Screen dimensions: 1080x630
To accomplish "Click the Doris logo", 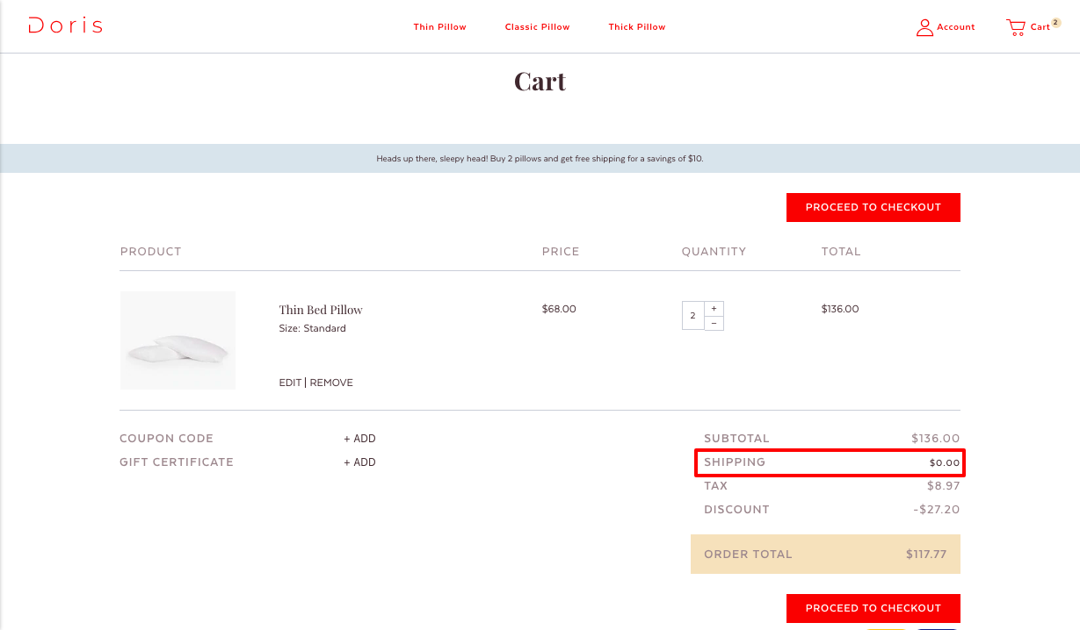I will 65,26.
